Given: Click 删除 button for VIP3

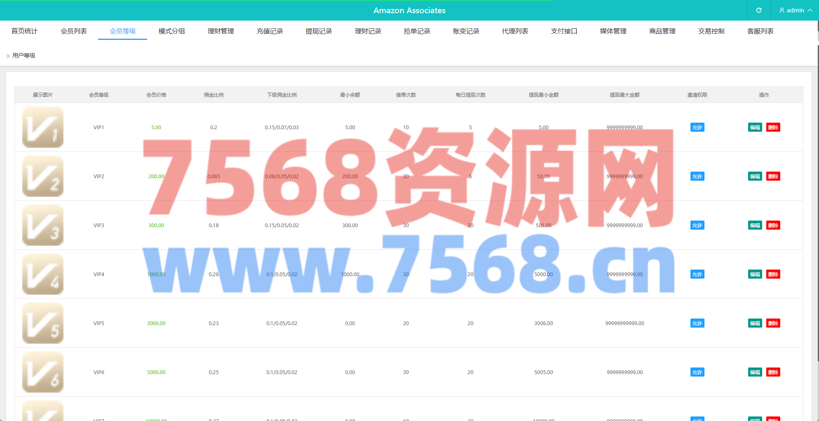Looking at the screenshot, I should click(x=773, y=226).
